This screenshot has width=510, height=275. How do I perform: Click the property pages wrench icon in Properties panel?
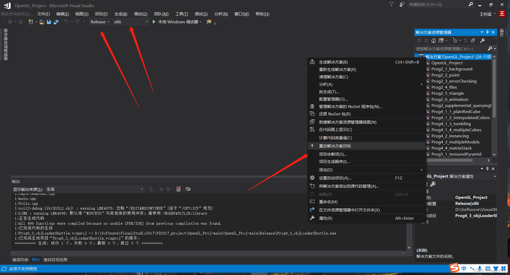(x=433, y=184)
